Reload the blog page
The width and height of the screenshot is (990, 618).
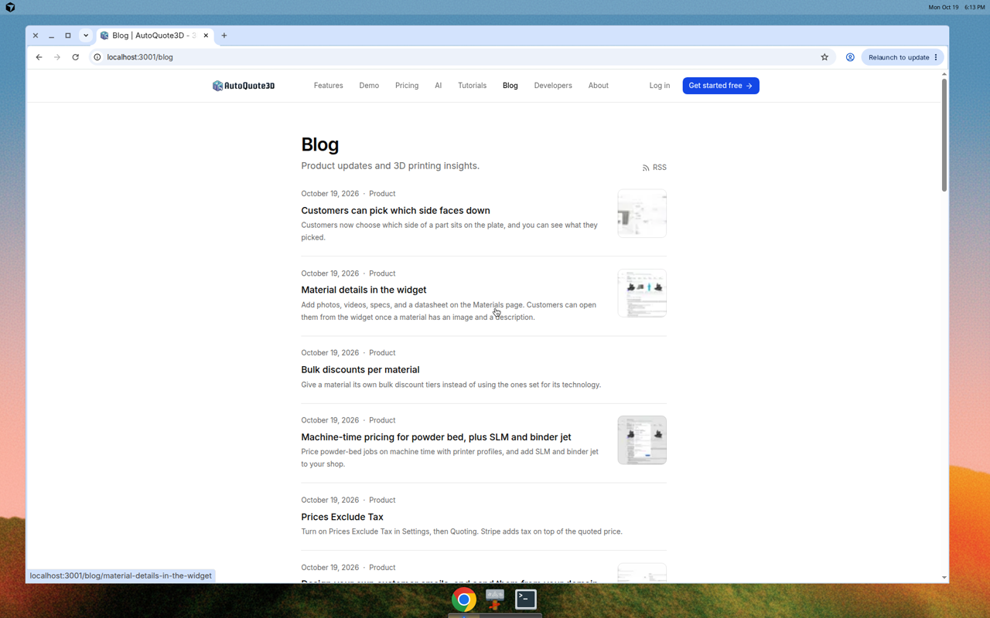click(x=75, y=57)
